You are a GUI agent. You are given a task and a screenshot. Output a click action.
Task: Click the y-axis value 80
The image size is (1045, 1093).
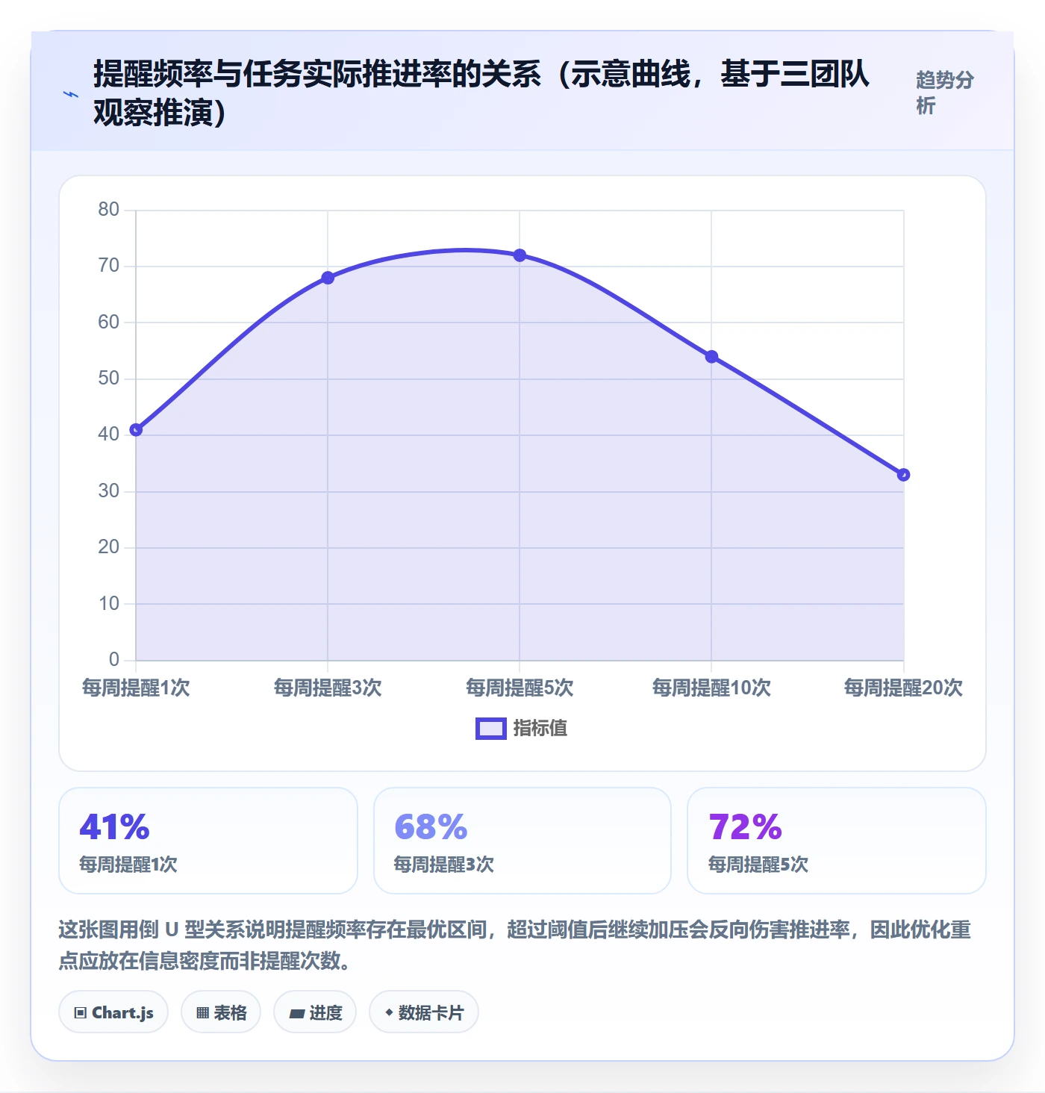(x=109, y=210)
